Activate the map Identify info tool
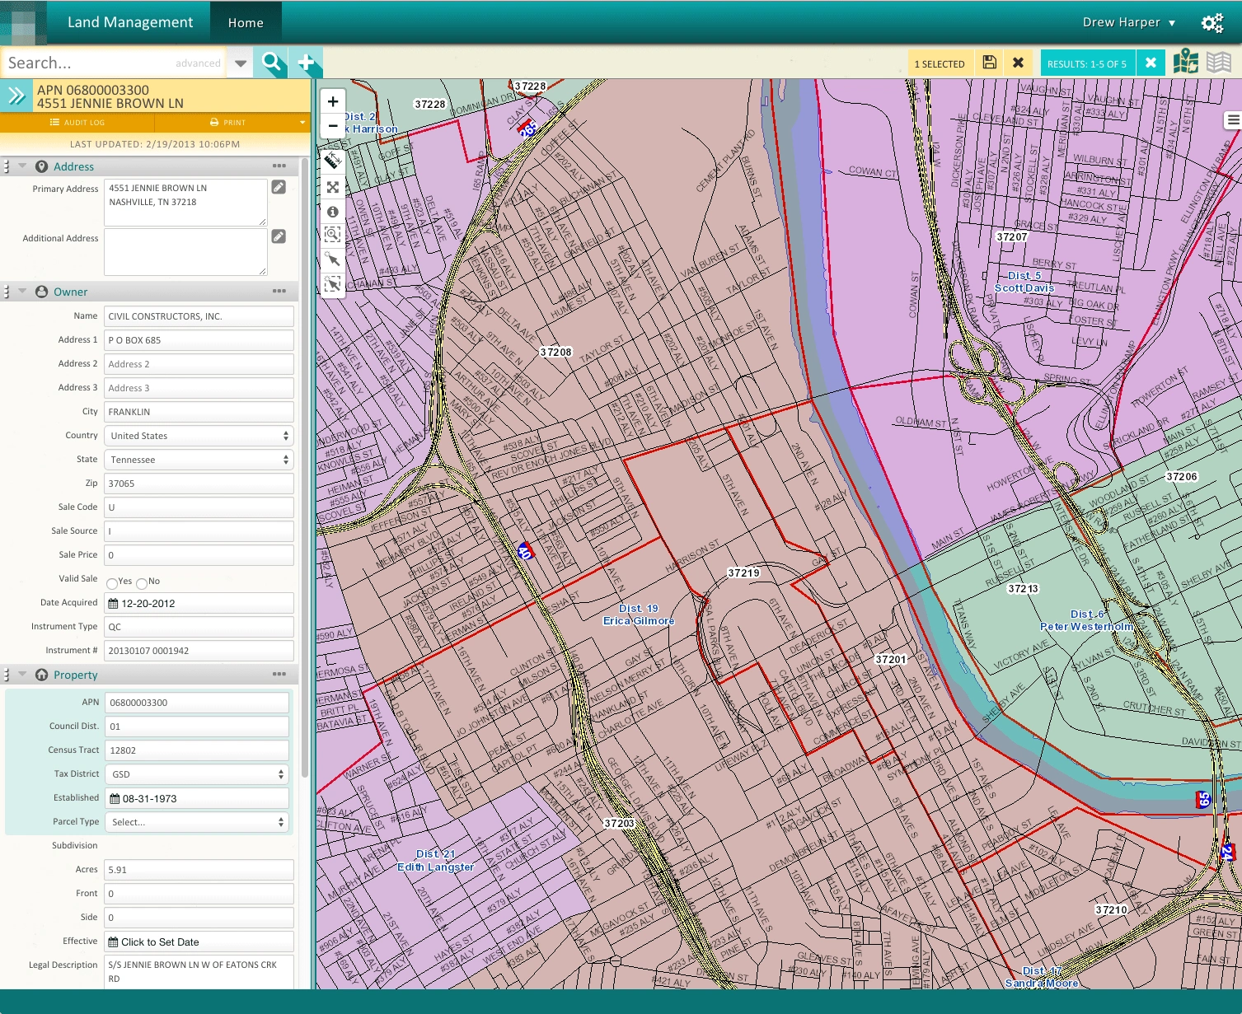The image size is (1242, 1014). click(x=333, y=212)
